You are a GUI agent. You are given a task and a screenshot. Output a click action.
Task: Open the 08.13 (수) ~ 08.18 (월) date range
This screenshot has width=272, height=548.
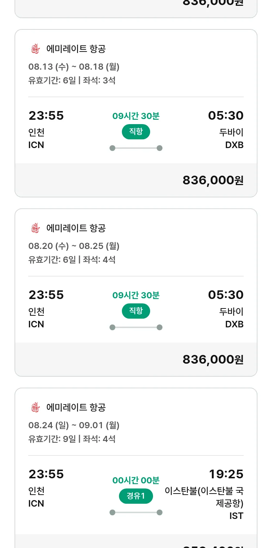point(74,67)
